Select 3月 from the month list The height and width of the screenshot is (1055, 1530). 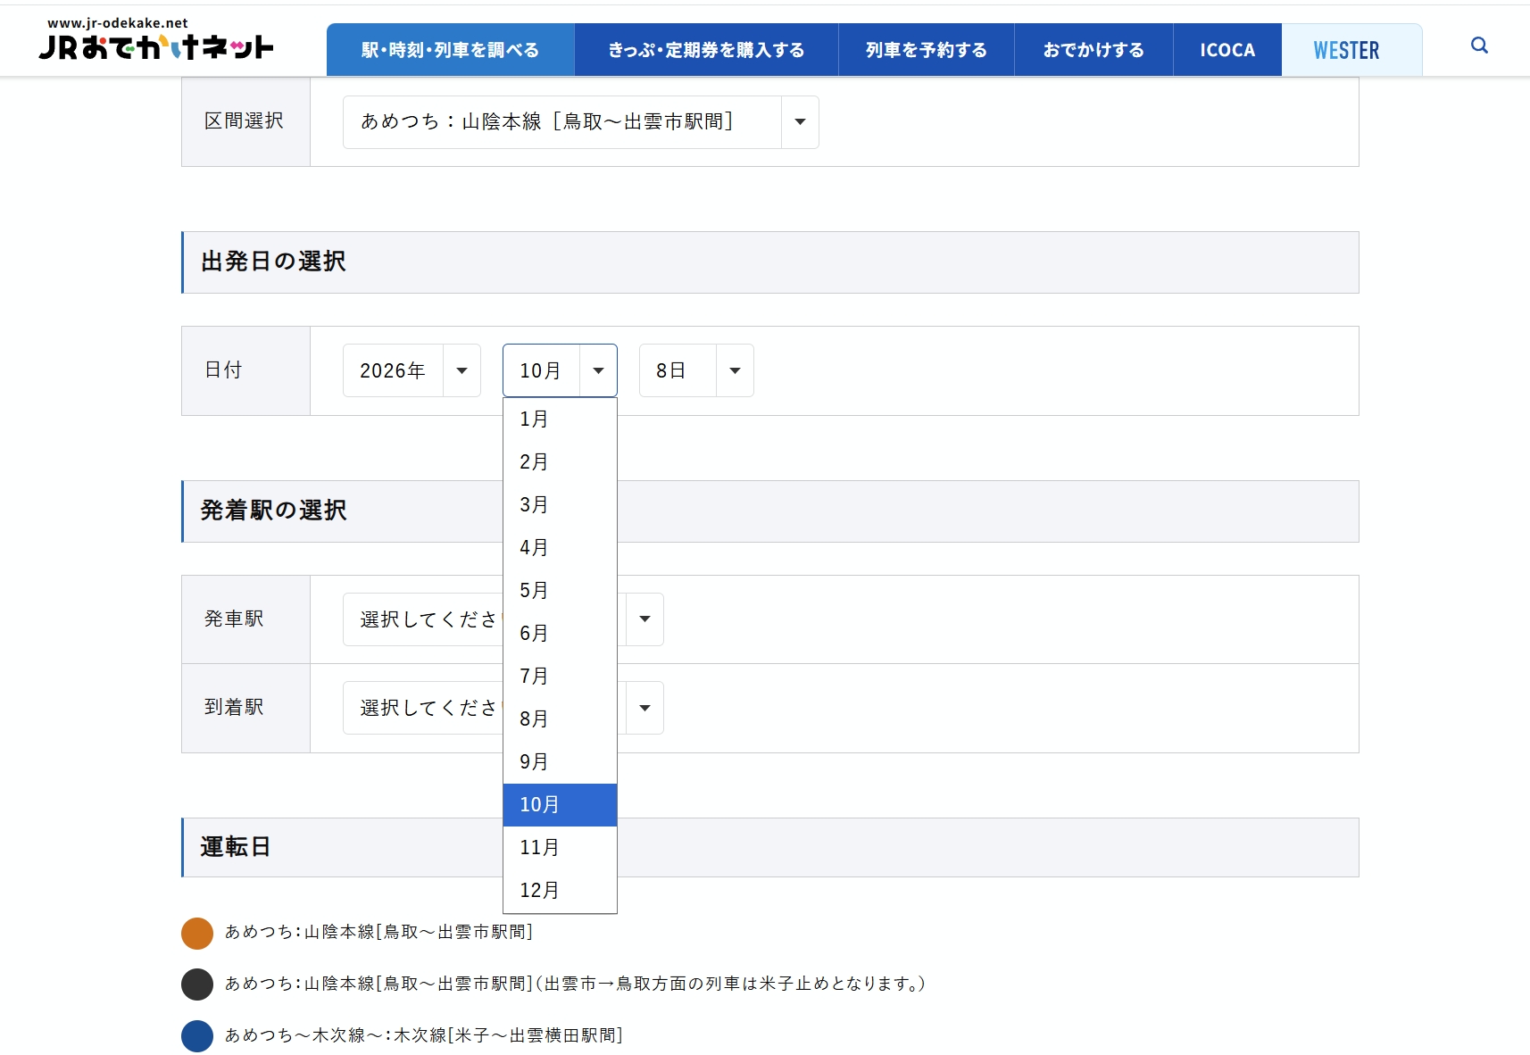click(560, 505)
